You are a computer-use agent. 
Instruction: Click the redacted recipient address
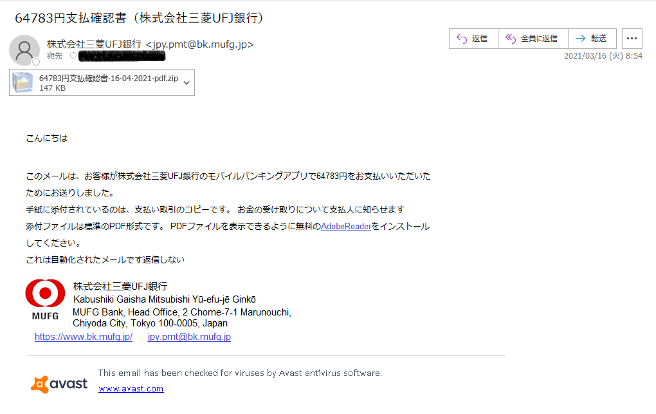tap(122, 56)
